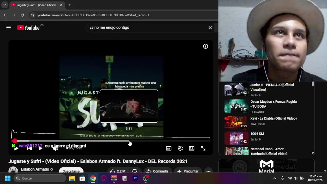Clear the search box with the X

click(x=210, y=28)
